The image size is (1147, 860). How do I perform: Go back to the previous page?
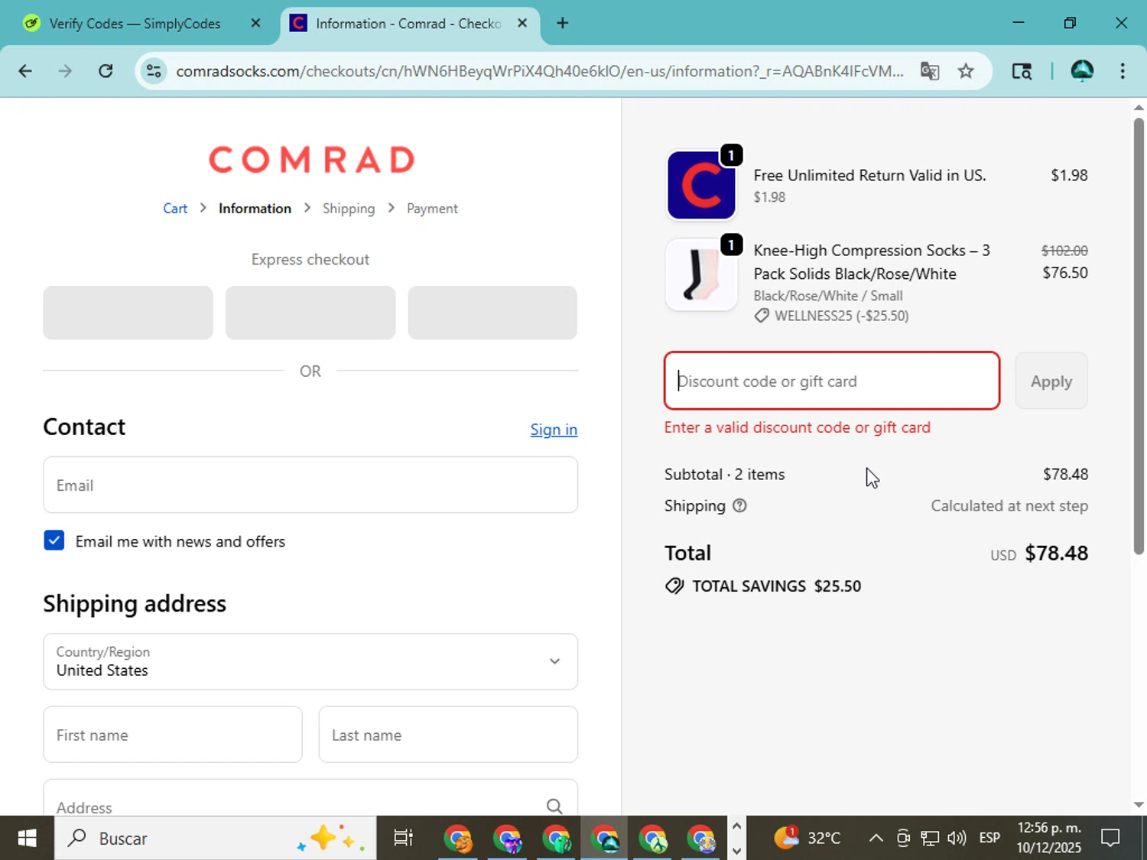[x=25, y=71]
